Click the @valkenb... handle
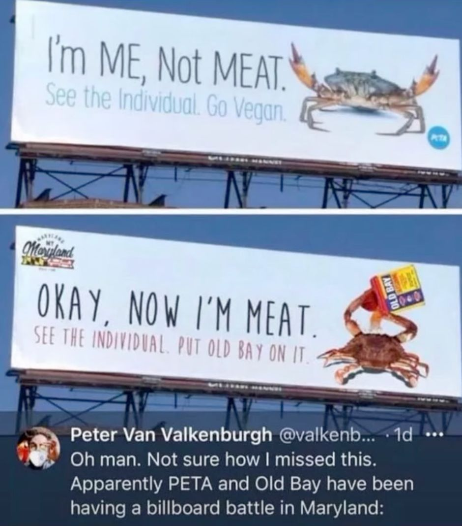This screenshot has width=462, height=526. pyautogui.click(x=323, y=436)
